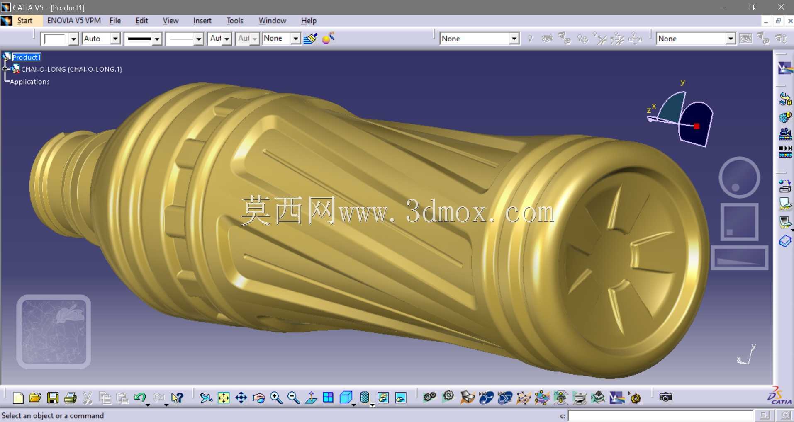Print using the printer icon

70,398
